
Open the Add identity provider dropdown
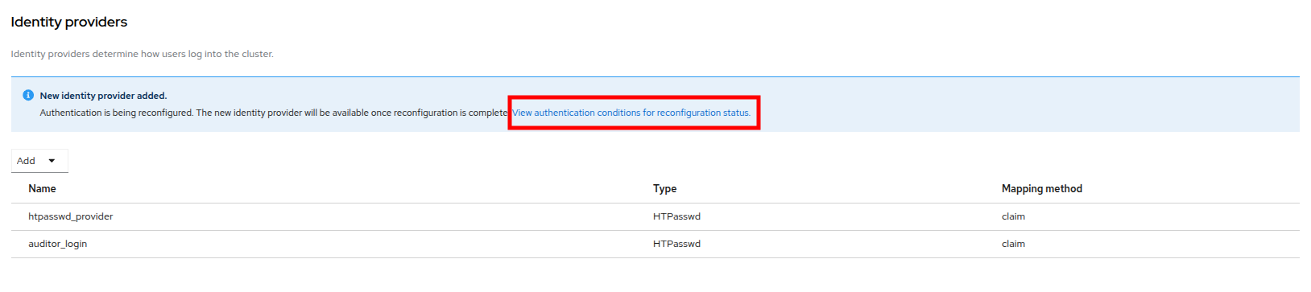coord(39,161)
